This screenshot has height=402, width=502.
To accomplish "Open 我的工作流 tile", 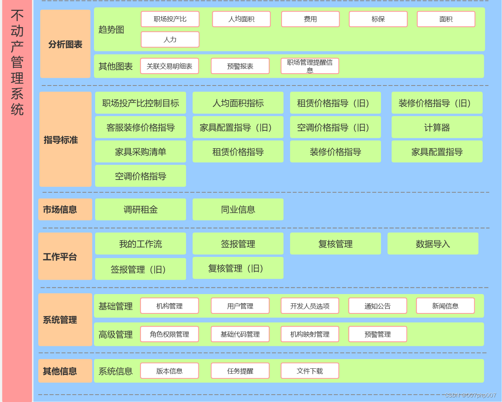I will coord(141,244).
